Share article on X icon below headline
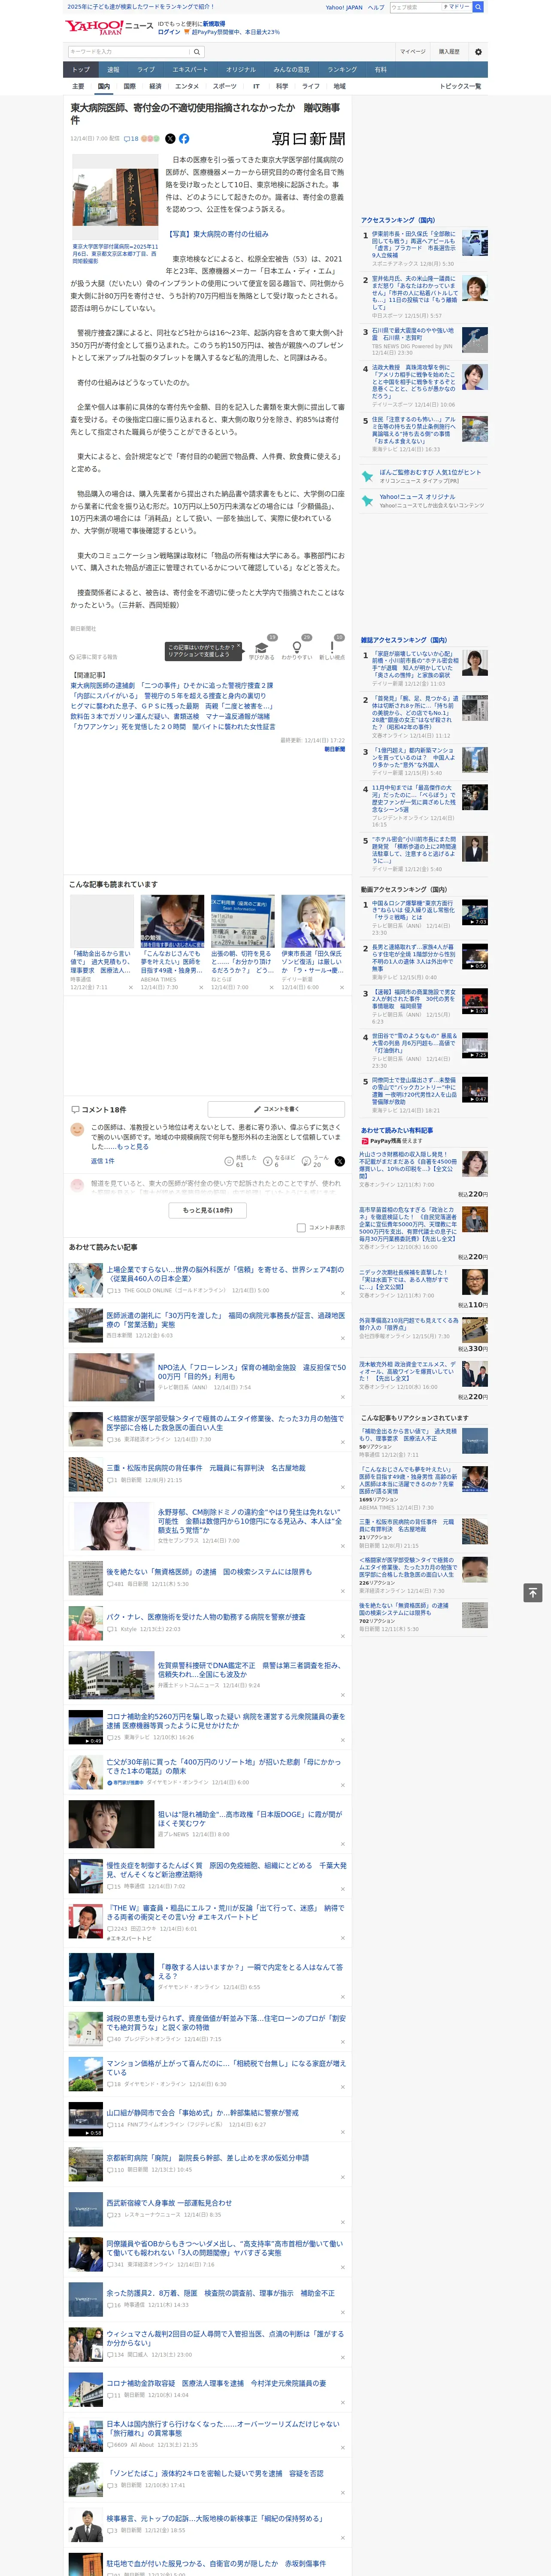The height and width of the screenshot is (2576, 551). point(170,139)
